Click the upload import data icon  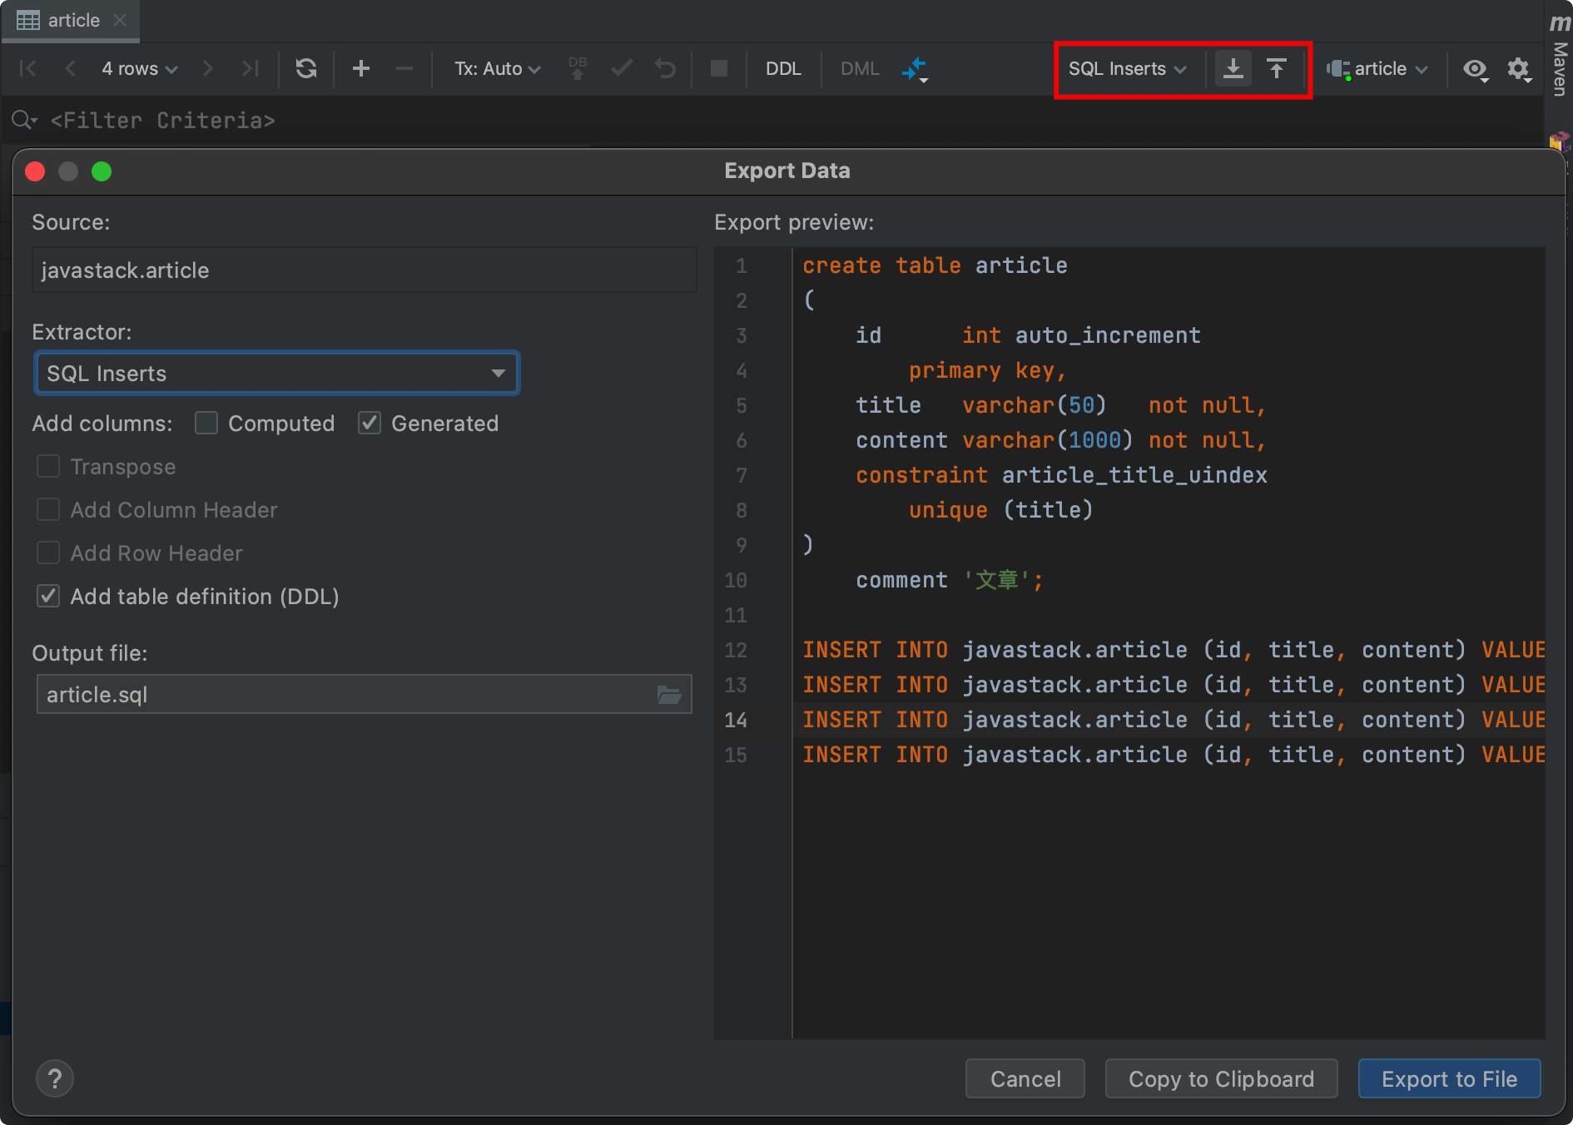pyautogui.click(x=1277, y=69)
